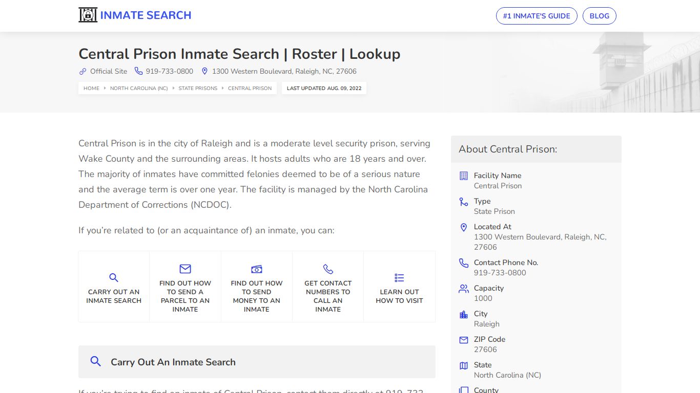Click the page title Central Prison Inmate Search
The height and width of the screenshot is (393, 700).
[239, 54]
